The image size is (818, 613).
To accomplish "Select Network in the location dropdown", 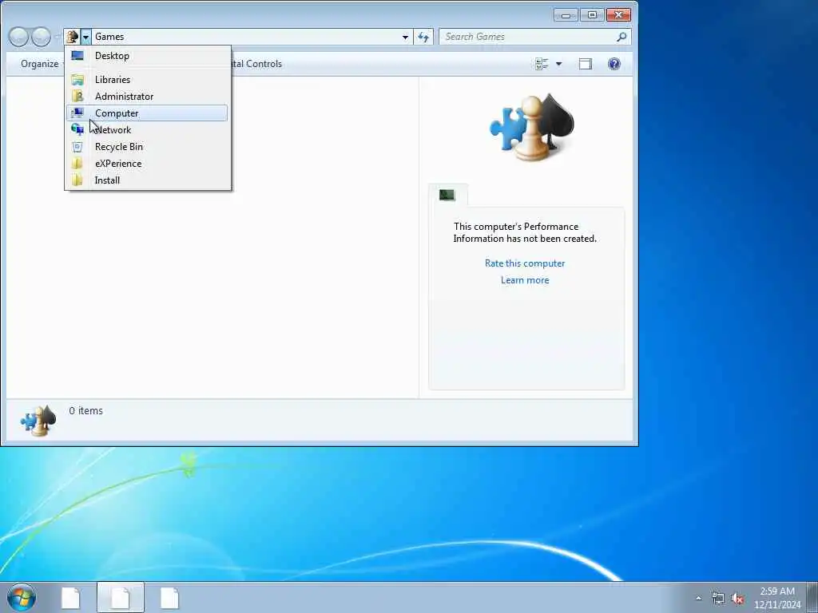I will [x=147, y=130].
